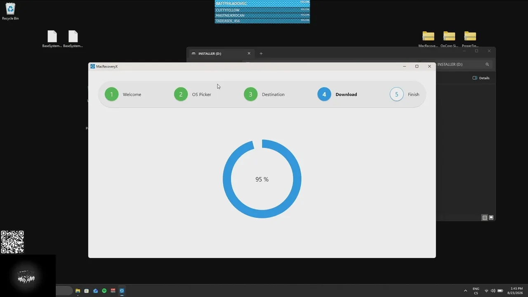Click the 95 % download progress ring
Image resolution: width=528 pixels, height=297 pixels.
click(x=262, y=179)
